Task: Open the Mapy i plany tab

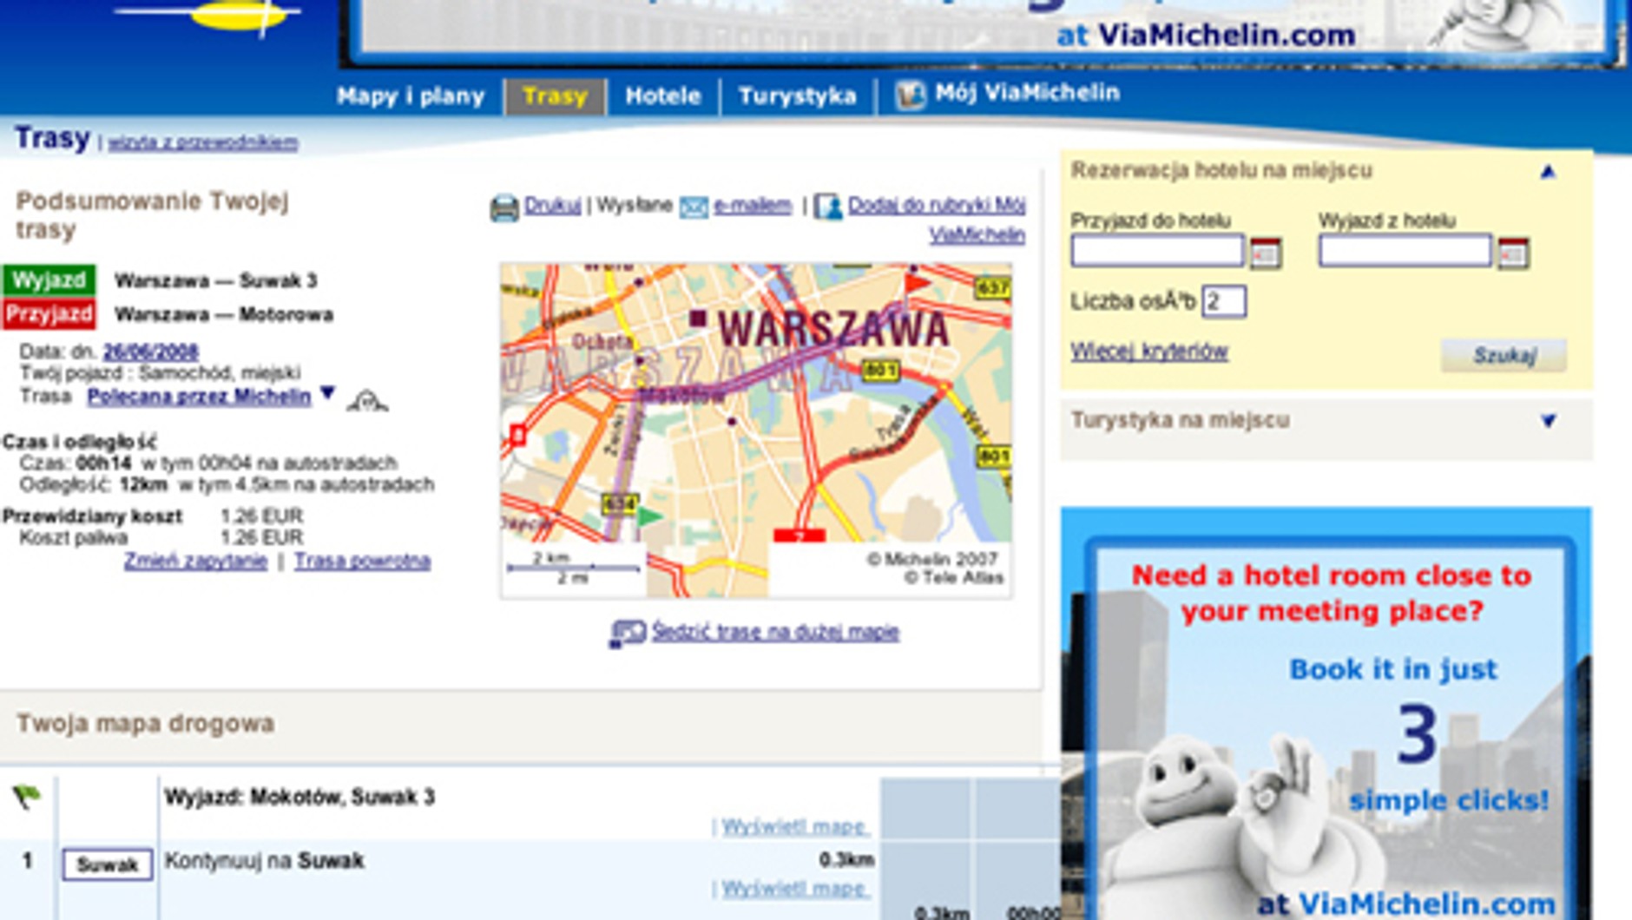Action: point(411,95)
